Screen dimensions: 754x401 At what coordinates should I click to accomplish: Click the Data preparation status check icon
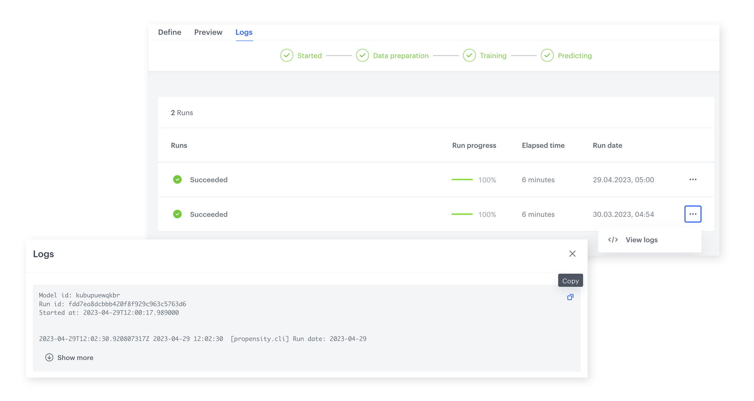363,55
